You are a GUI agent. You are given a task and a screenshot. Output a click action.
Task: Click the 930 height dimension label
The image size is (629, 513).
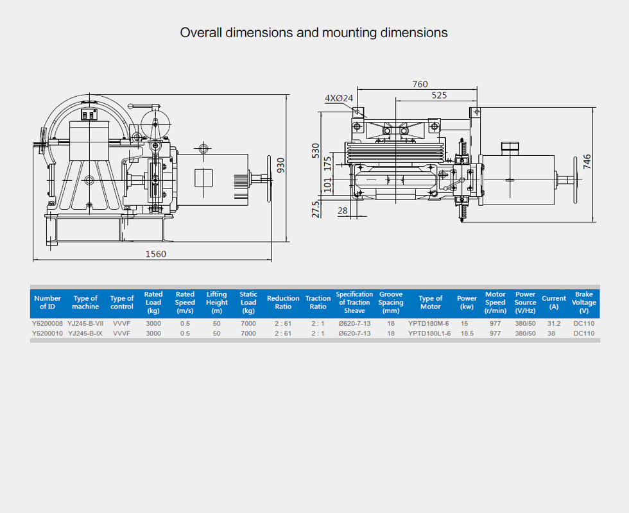point(280,165)
